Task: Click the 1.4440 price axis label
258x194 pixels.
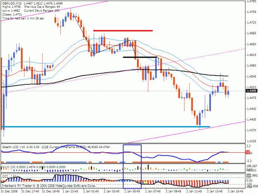Action: coord(251,109)
